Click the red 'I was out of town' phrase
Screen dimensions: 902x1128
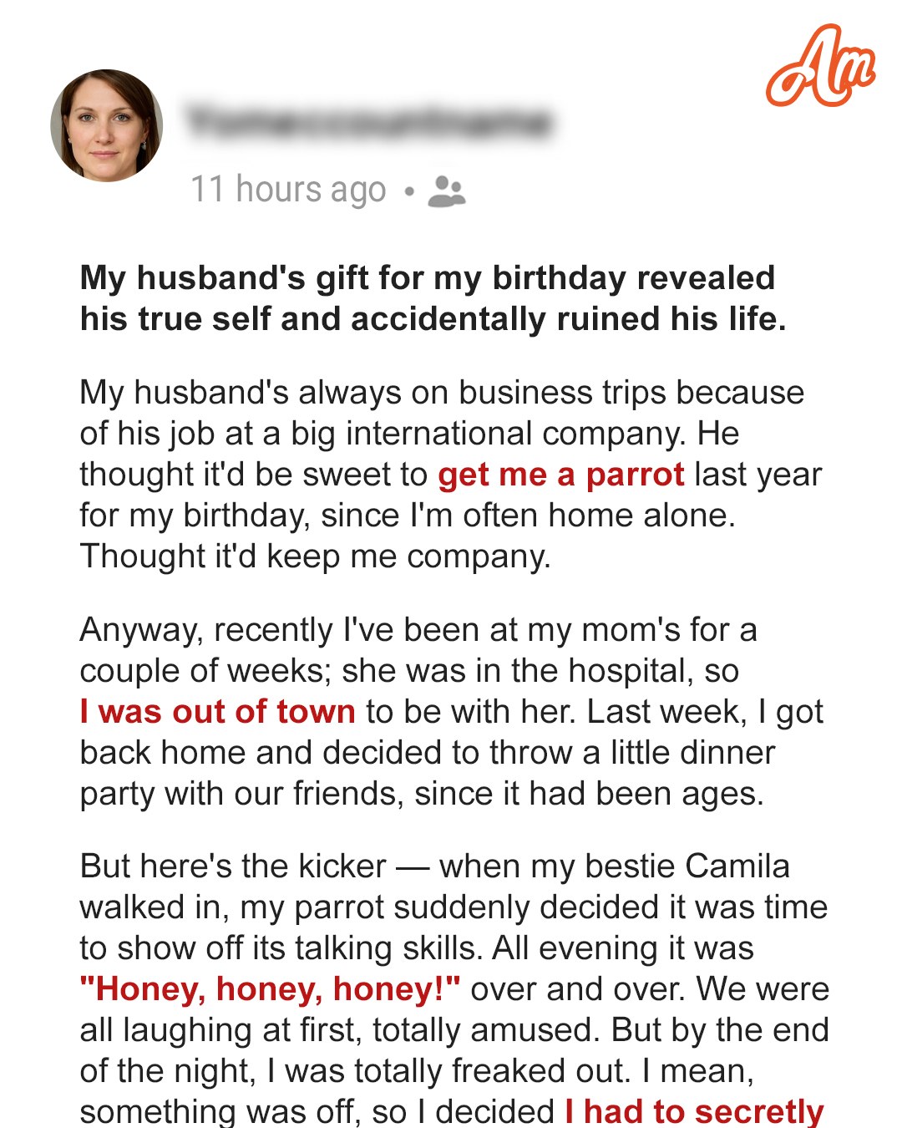(218, 712)
